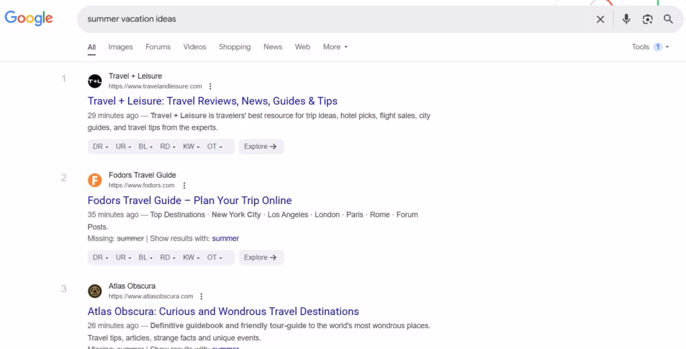Viewport: 686px width, 349px height.
Task: Click Explore button under Travel + Leisure
Action: pyautogui.click(x=261, y=146)
